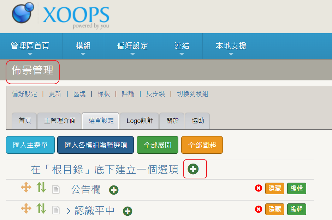Grab the move handle for 公告欄
This screenshot has height=220, width=332.
click(26, 188)
